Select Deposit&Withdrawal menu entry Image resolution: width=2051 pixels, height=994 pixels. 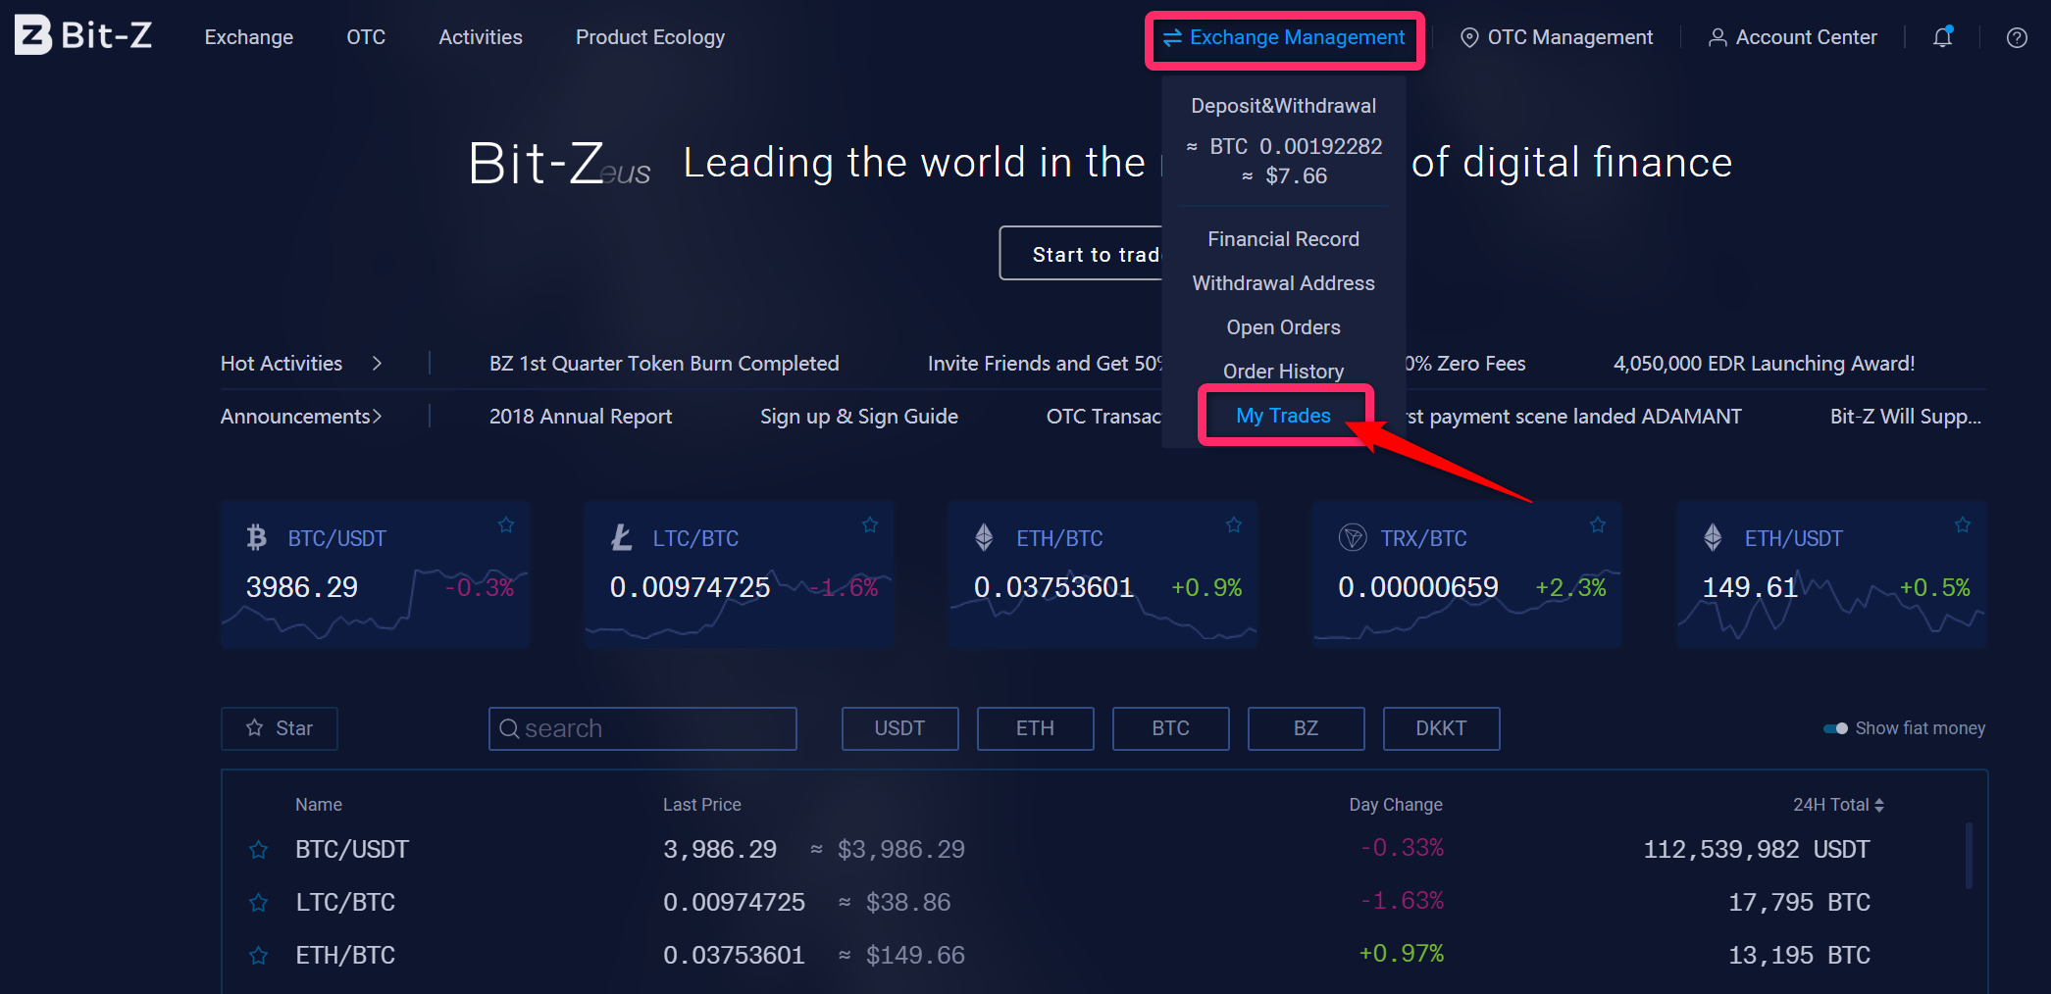tap(1284, 106)
